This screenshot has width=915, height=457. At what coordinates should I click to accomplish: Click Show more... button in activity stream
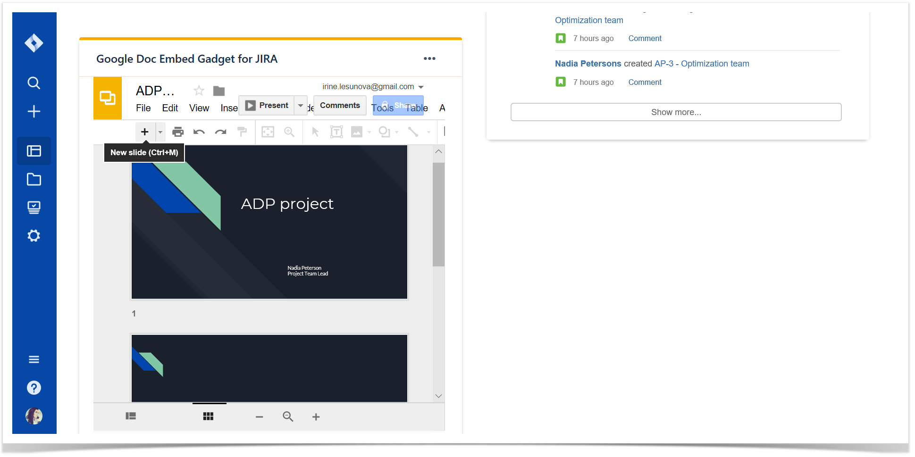[x=676, y=112]
